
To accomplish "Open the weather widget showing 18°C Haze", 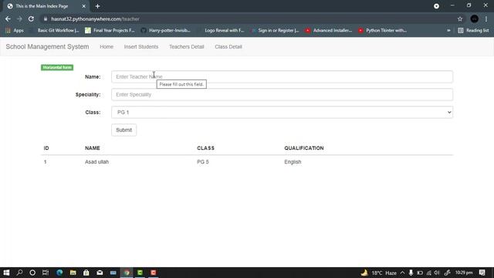I will point(379,273).
